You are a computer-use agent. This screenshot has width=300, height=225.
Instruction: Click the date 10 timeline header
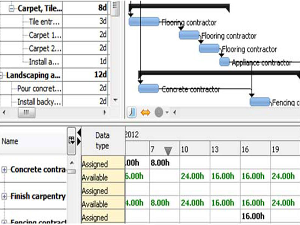(195, 149)
